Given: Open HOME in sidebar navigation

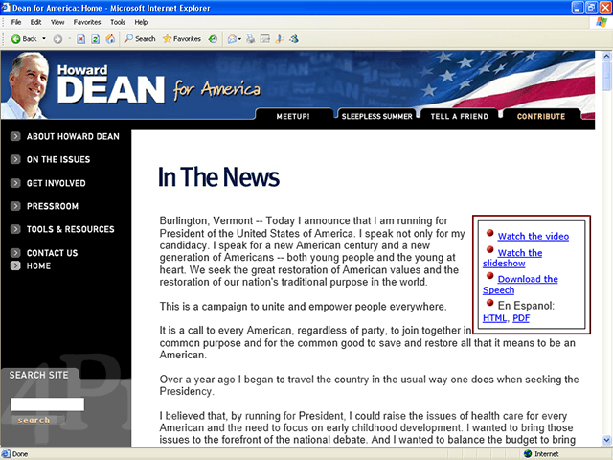Looking at the screenshot, I should tap(38, 266).
